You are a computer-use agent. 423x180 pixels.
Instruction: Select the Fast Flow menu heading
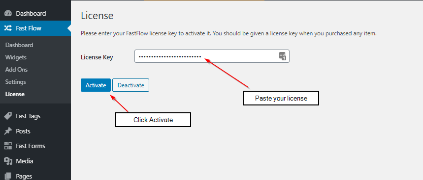(29, 28)
